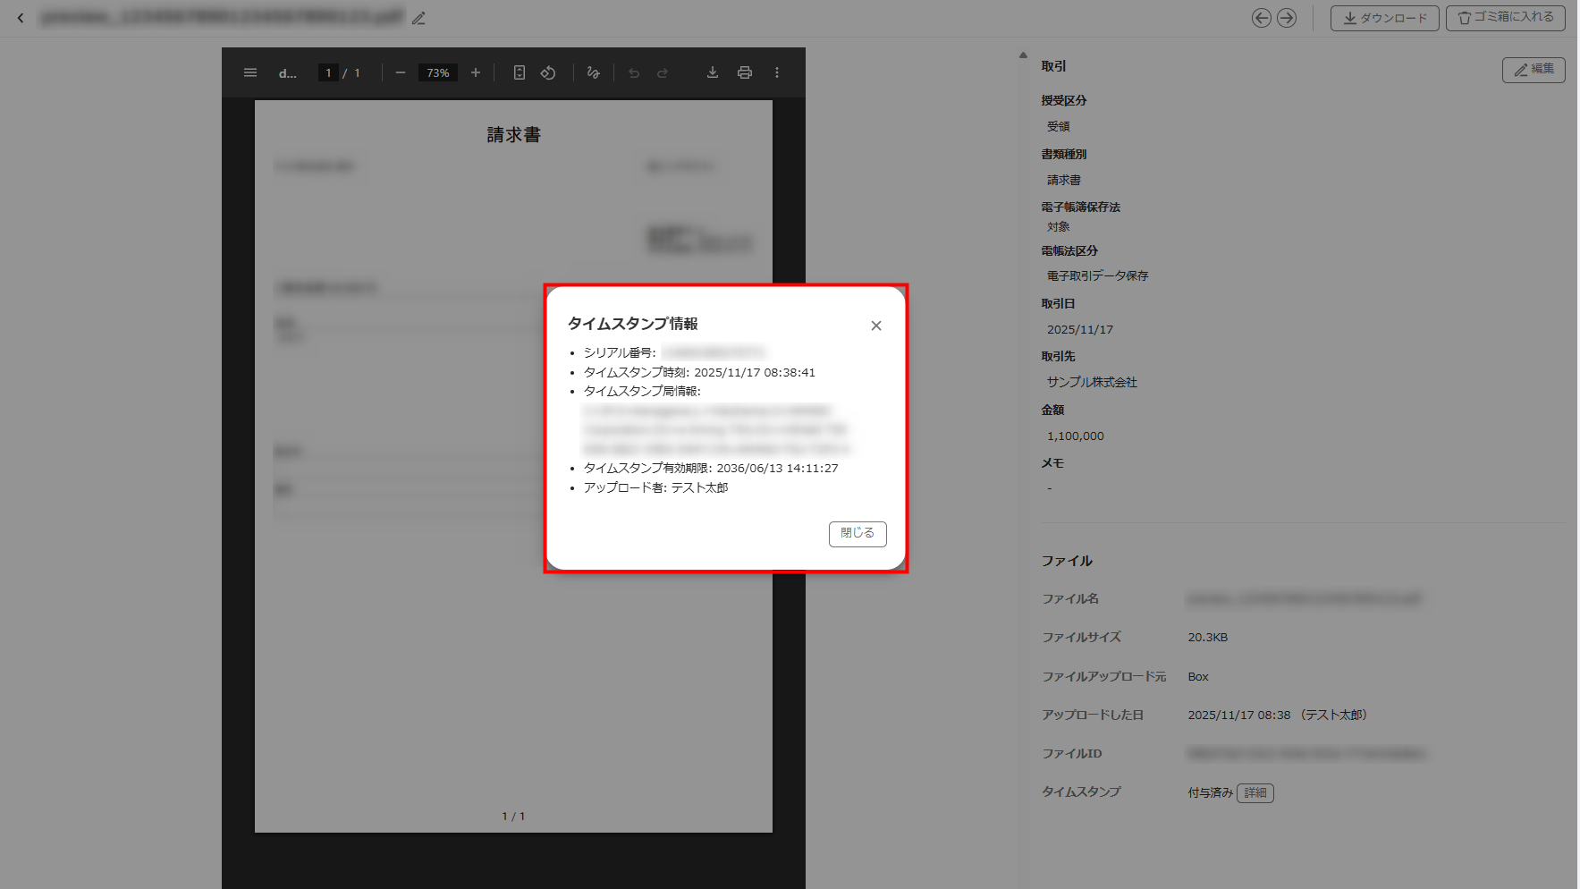The width and height of the screenshot is (1580, 889).
Task: Open the PDF viewer sidebar menu icon
Action: tap(250, 72)
